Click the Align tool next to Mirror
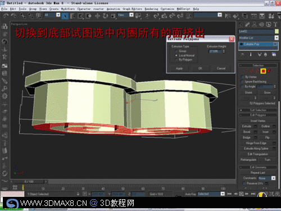The width and height of the screenshot is (281, 211). pyautogui.click(x=235, y=16)
